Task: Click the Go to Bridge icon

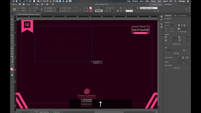Action: (19, 4)
